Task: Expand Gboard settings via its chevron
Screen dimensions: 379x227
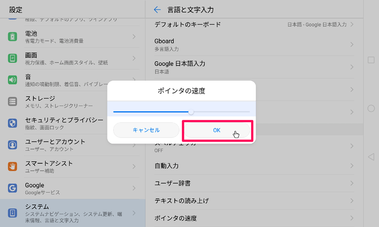Action: (x=352, y=45)
